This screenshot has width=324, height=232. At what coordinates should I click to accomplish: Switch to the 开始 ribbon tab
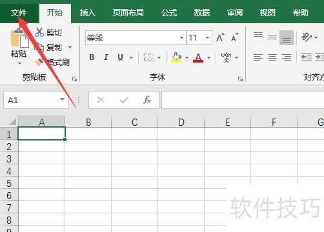point(55,13)
